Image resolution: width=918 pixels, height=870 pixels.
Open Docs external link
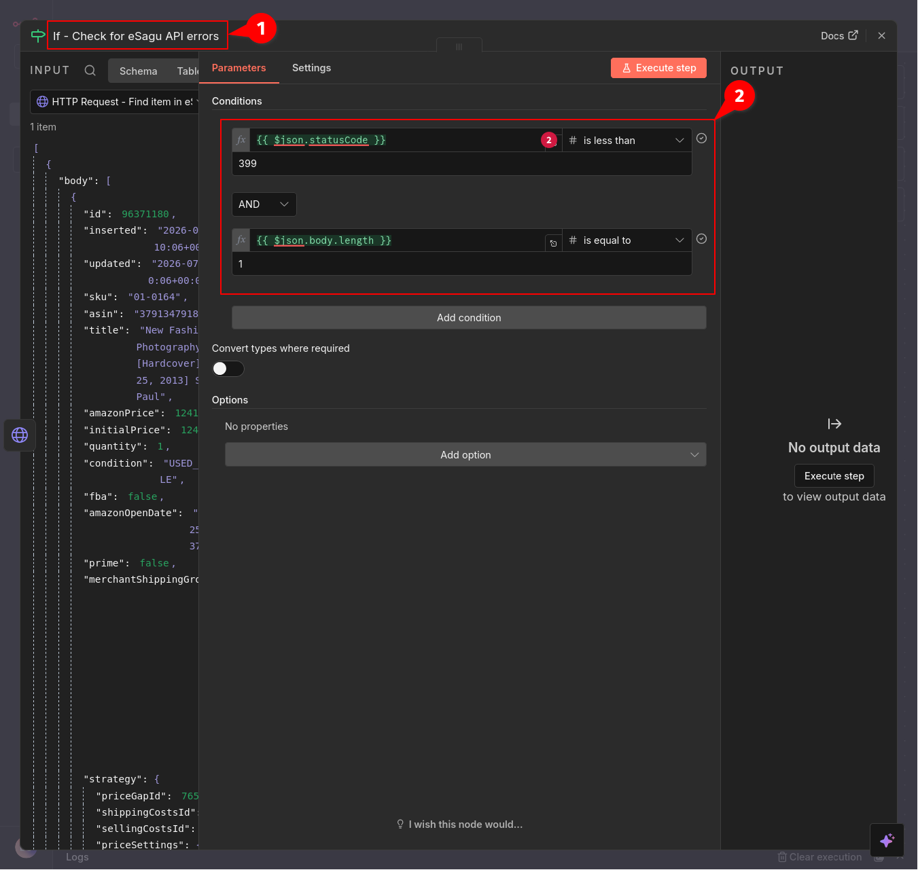(x=839, y=36)
